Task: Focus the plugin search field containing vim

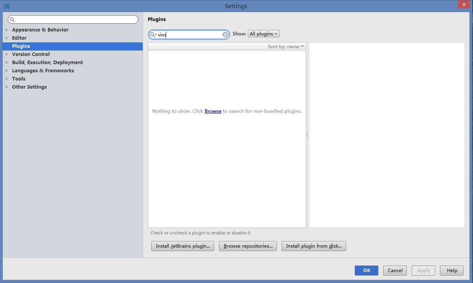Action: tap(189, 35)
